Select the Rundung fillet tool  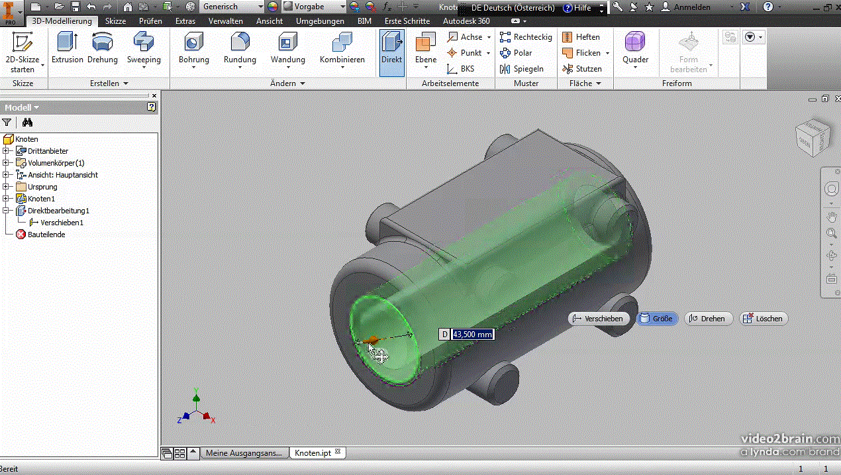pyautogui.click(x=240, y=50)
